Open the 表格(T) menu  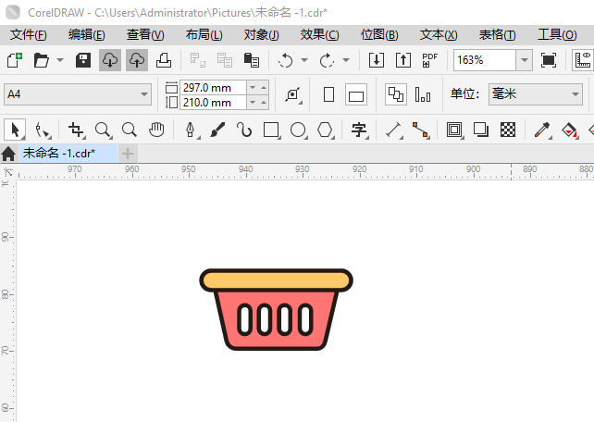(497, 35)
